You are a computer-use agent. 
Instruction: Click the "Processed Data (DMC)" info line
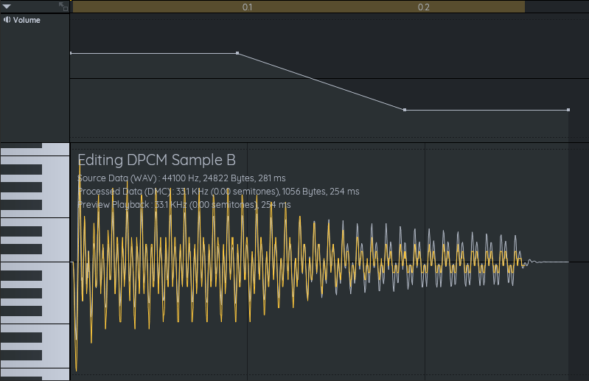click(218, 192)
